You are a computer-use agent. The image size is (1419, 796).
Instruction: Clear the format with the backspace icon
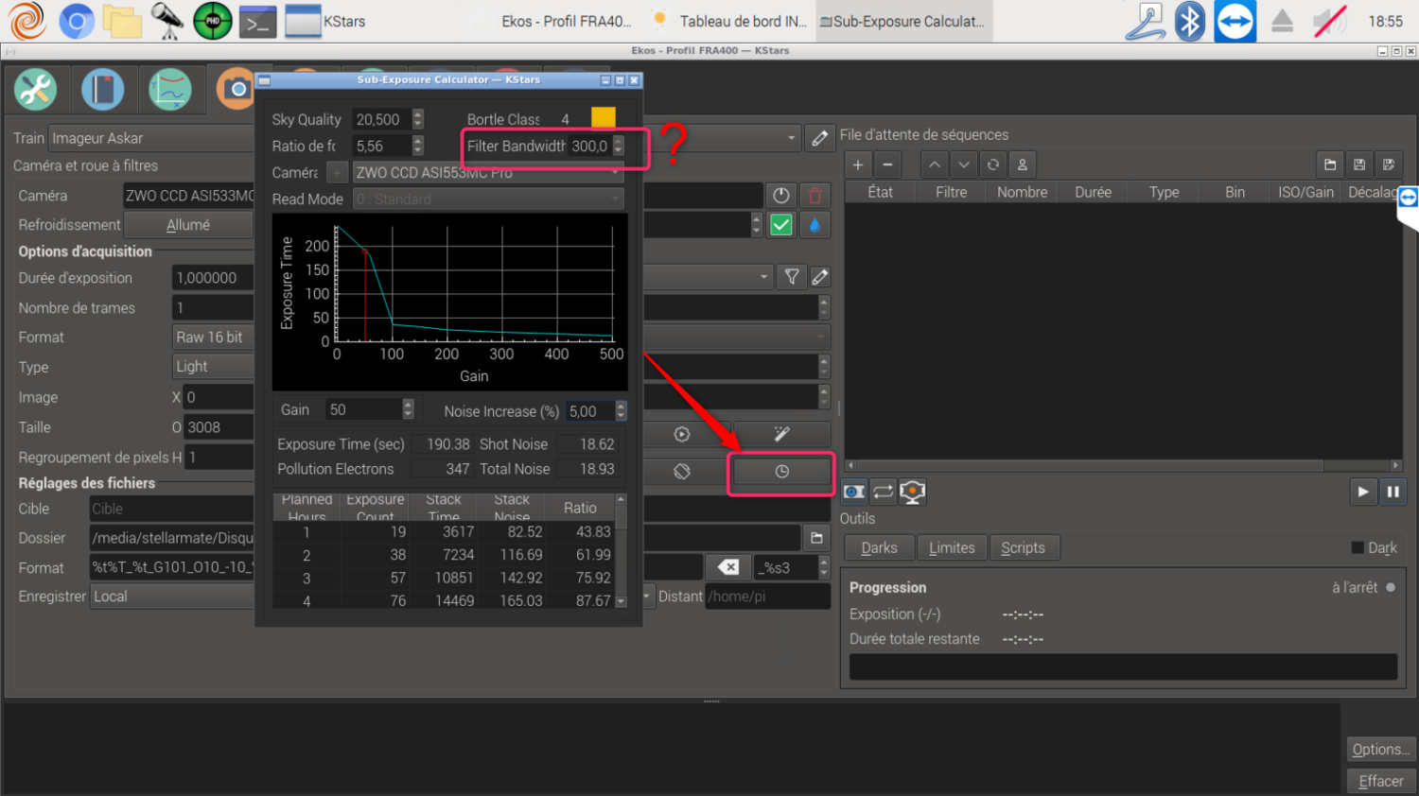pyautogui.click(x=728, y=567)
